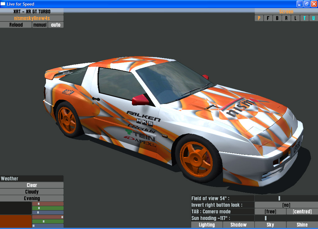Click the orange-brown color swatch
Image resolution: width=318 pixels, height=229 pixels.
coord(16,221)
